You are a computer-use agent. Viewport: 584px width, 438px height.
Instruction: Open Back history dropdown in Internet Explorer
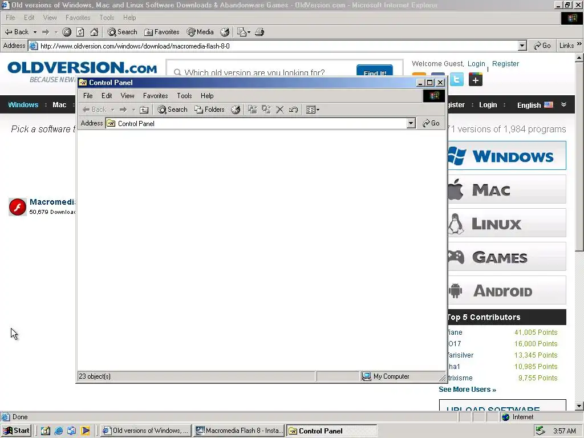[x=35, y=32]
